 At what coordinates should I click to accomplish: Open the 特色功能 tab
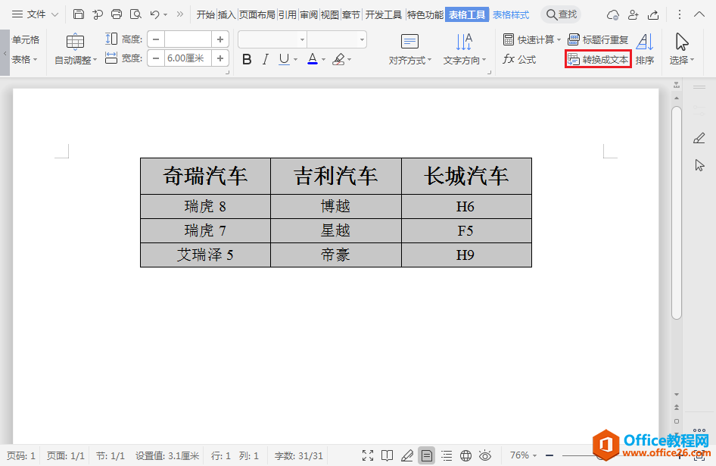[425, 15]
